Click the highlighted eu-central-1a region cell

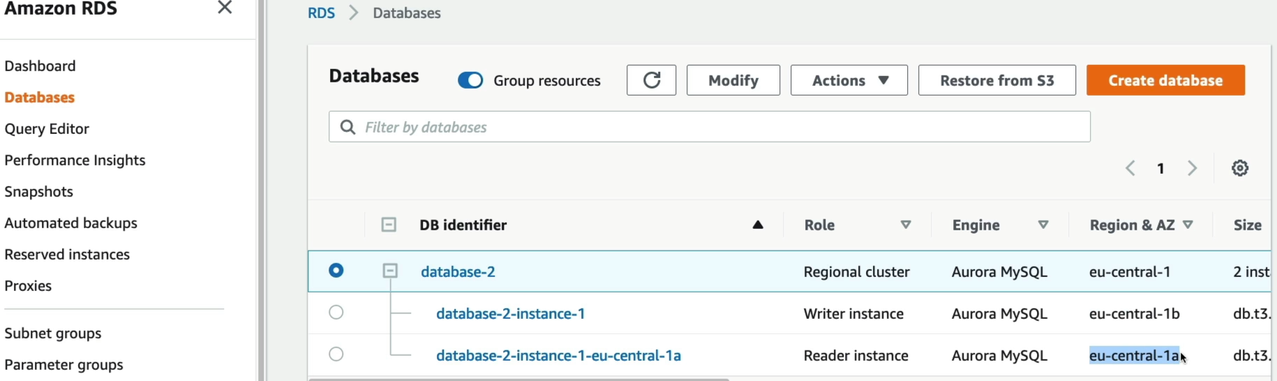(x=1134, y=355)
